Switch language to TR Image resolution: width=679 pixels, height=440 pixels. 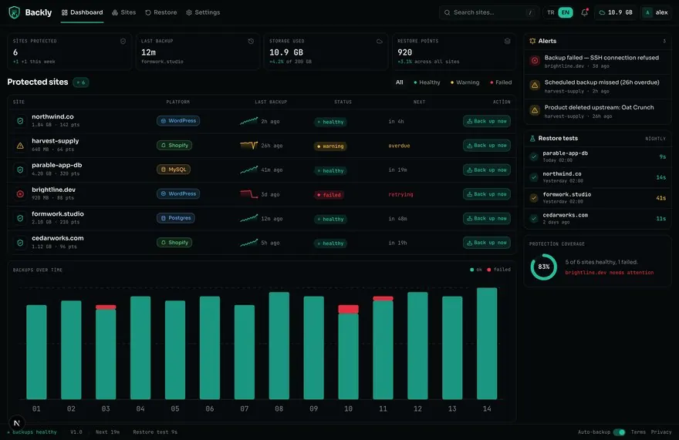pos(550,12)
